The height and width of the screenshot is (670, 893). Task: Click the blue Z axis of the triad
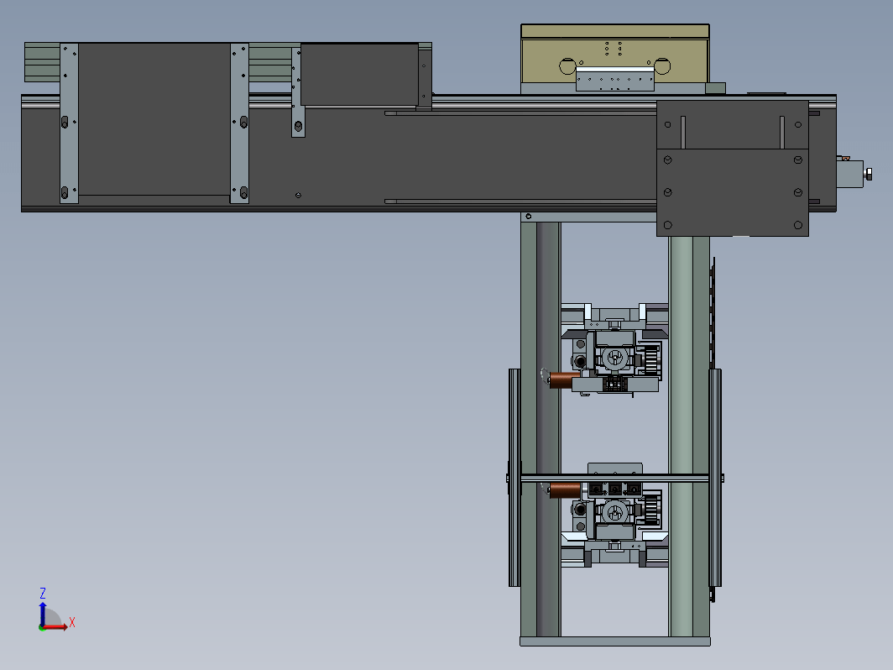pyautogui.click(x=43, y=614)
